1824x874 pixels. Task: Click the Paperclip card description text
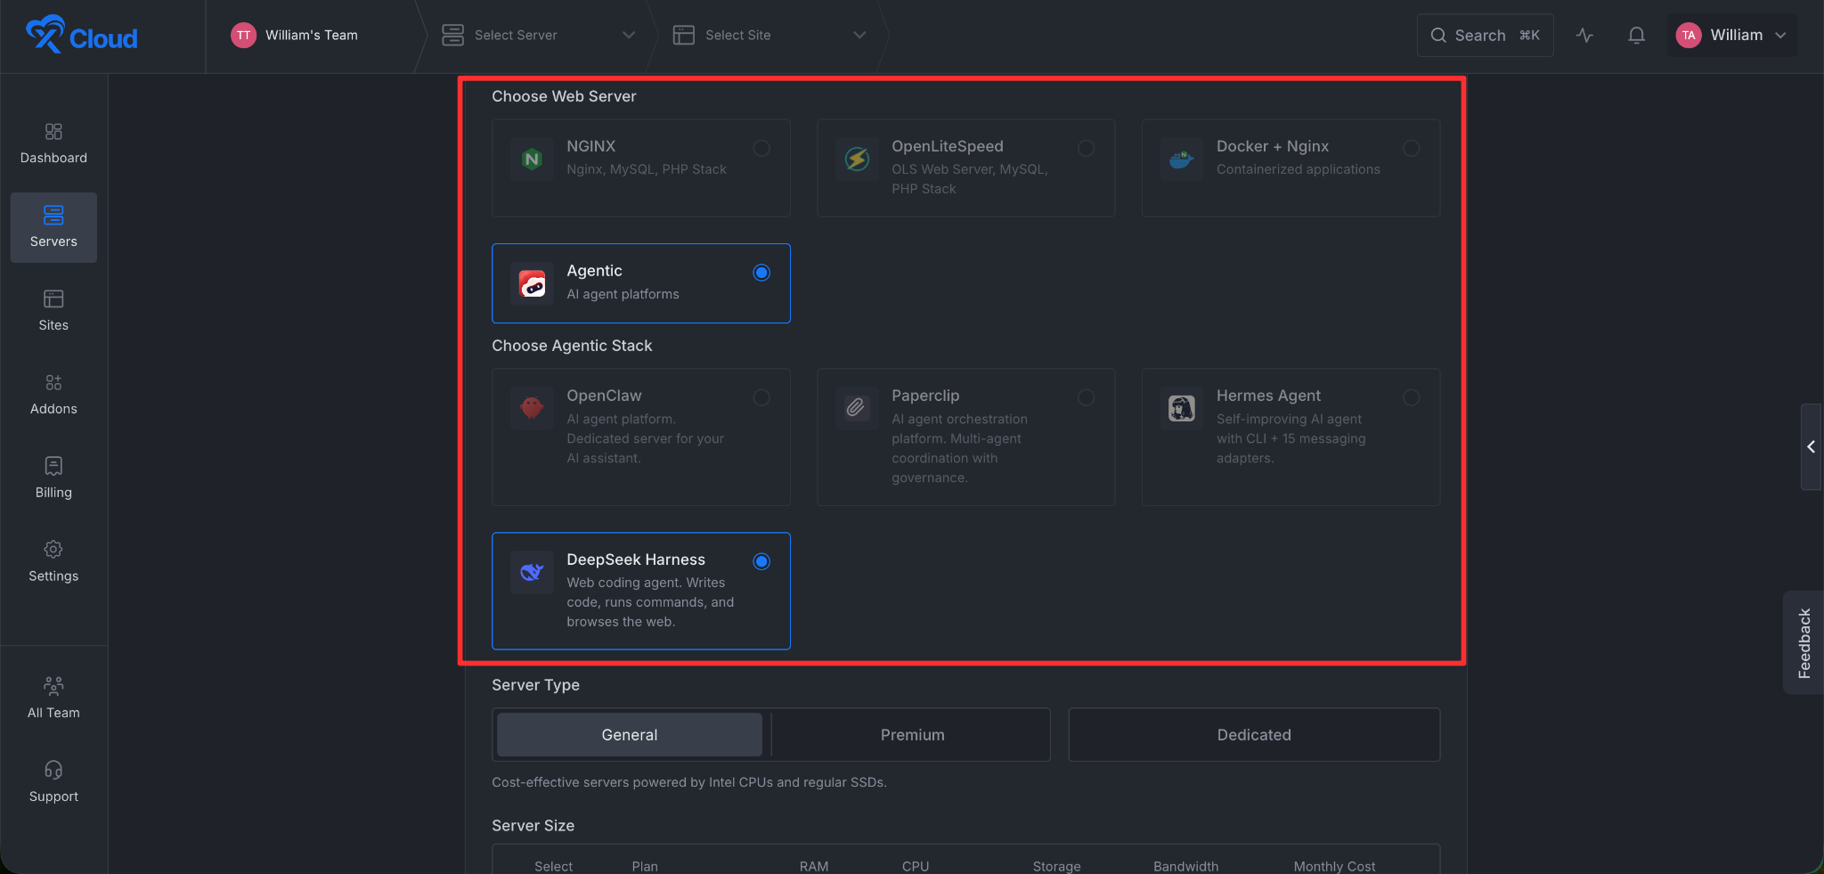pos(959,448)
